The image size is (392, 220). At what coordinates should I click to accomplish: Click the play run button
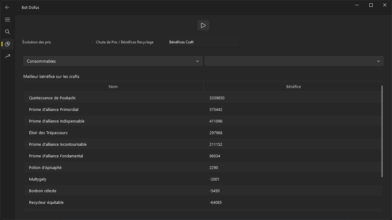203,25
